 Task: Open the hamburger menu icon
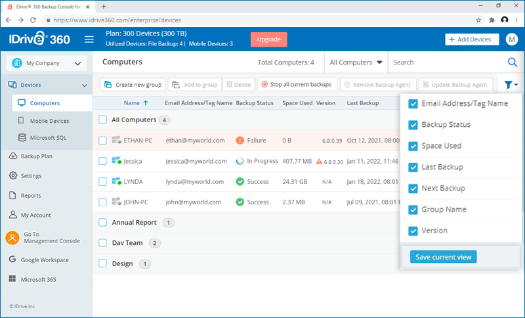[x=89, y=39]
